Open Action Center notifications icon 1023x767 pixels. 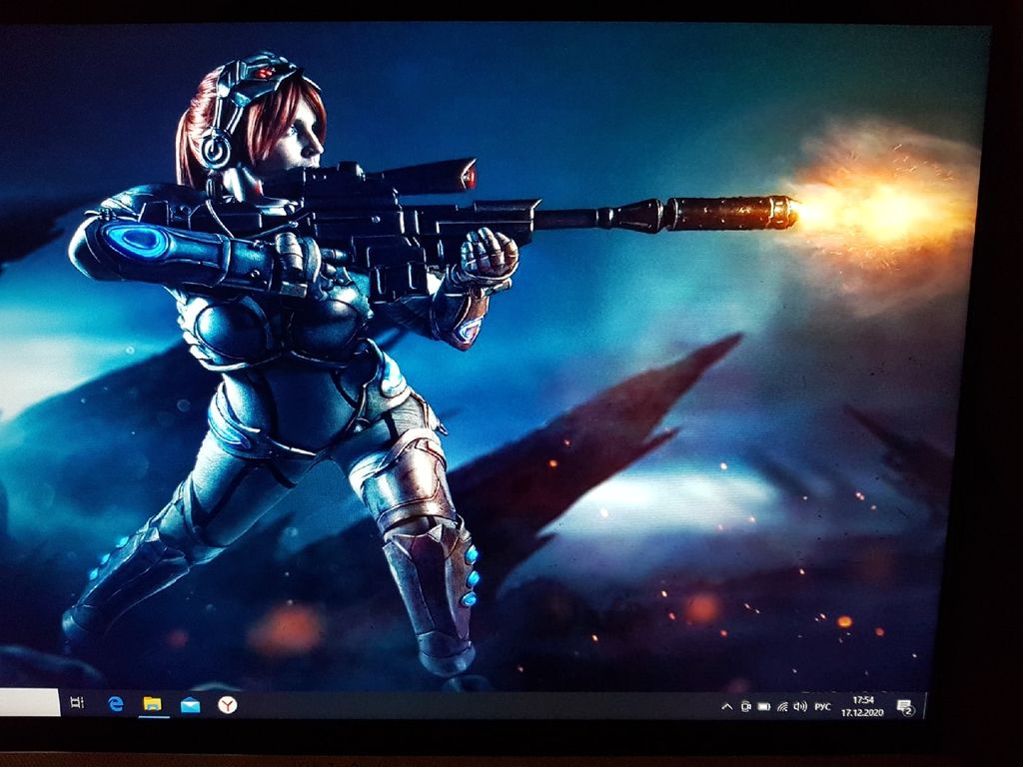tap(904, 707)
